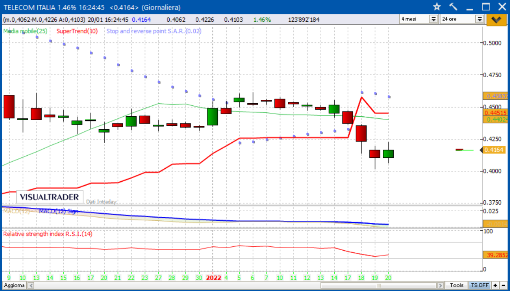The height and width of the screenshot is (291, 510).
Task: Click the 2022 year marker on the date axis
Action: 213,278
